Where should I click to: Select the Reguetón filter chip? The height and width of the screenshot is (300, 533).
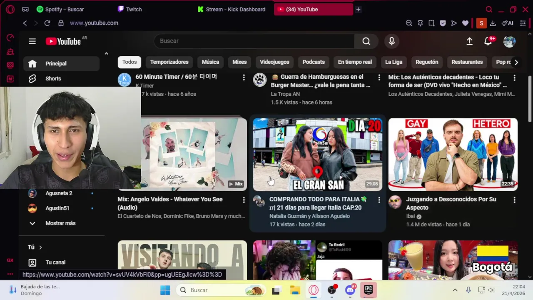427,62
